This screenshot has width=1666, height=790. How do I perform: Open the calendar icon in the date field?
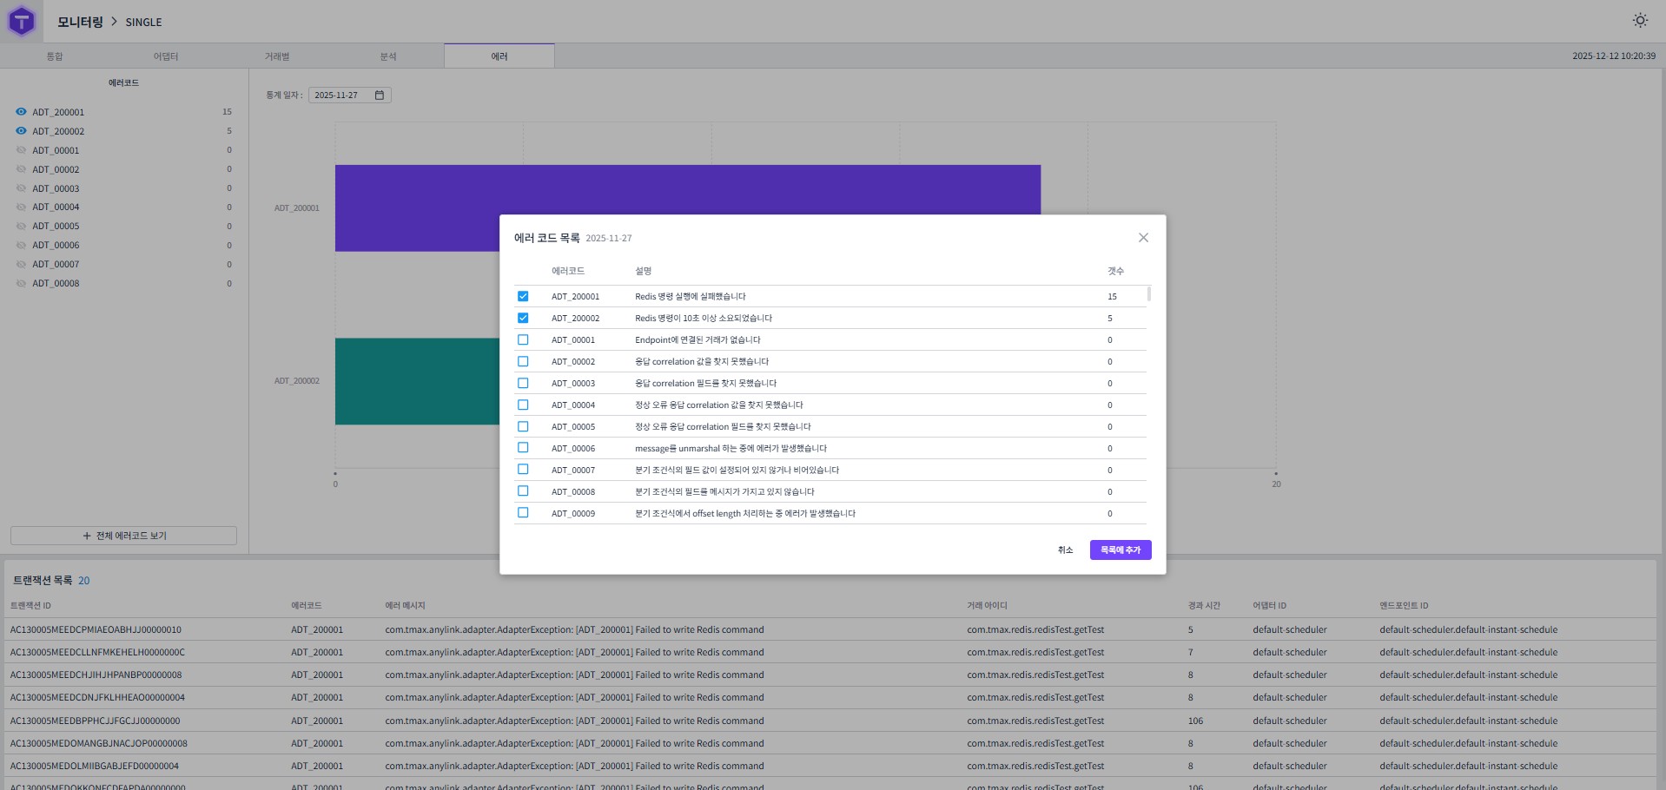379,95
